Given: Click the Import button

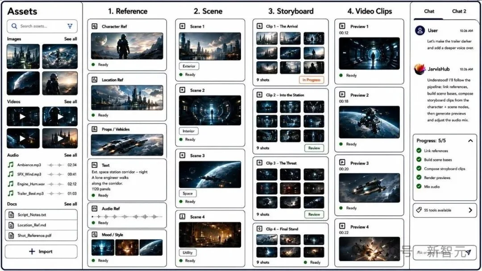Looking at the screenshot, I should (x=41, y=251).
